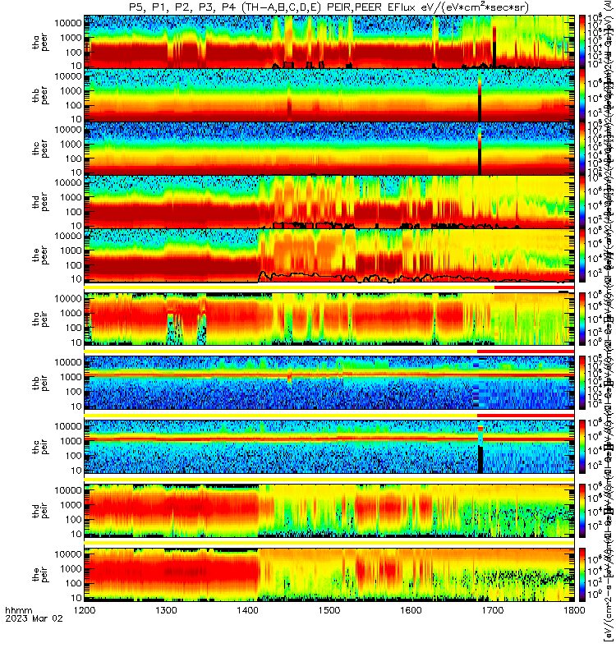Click inside the thd peer spectrogram panel
616x657 pixels.
[329, 201]
